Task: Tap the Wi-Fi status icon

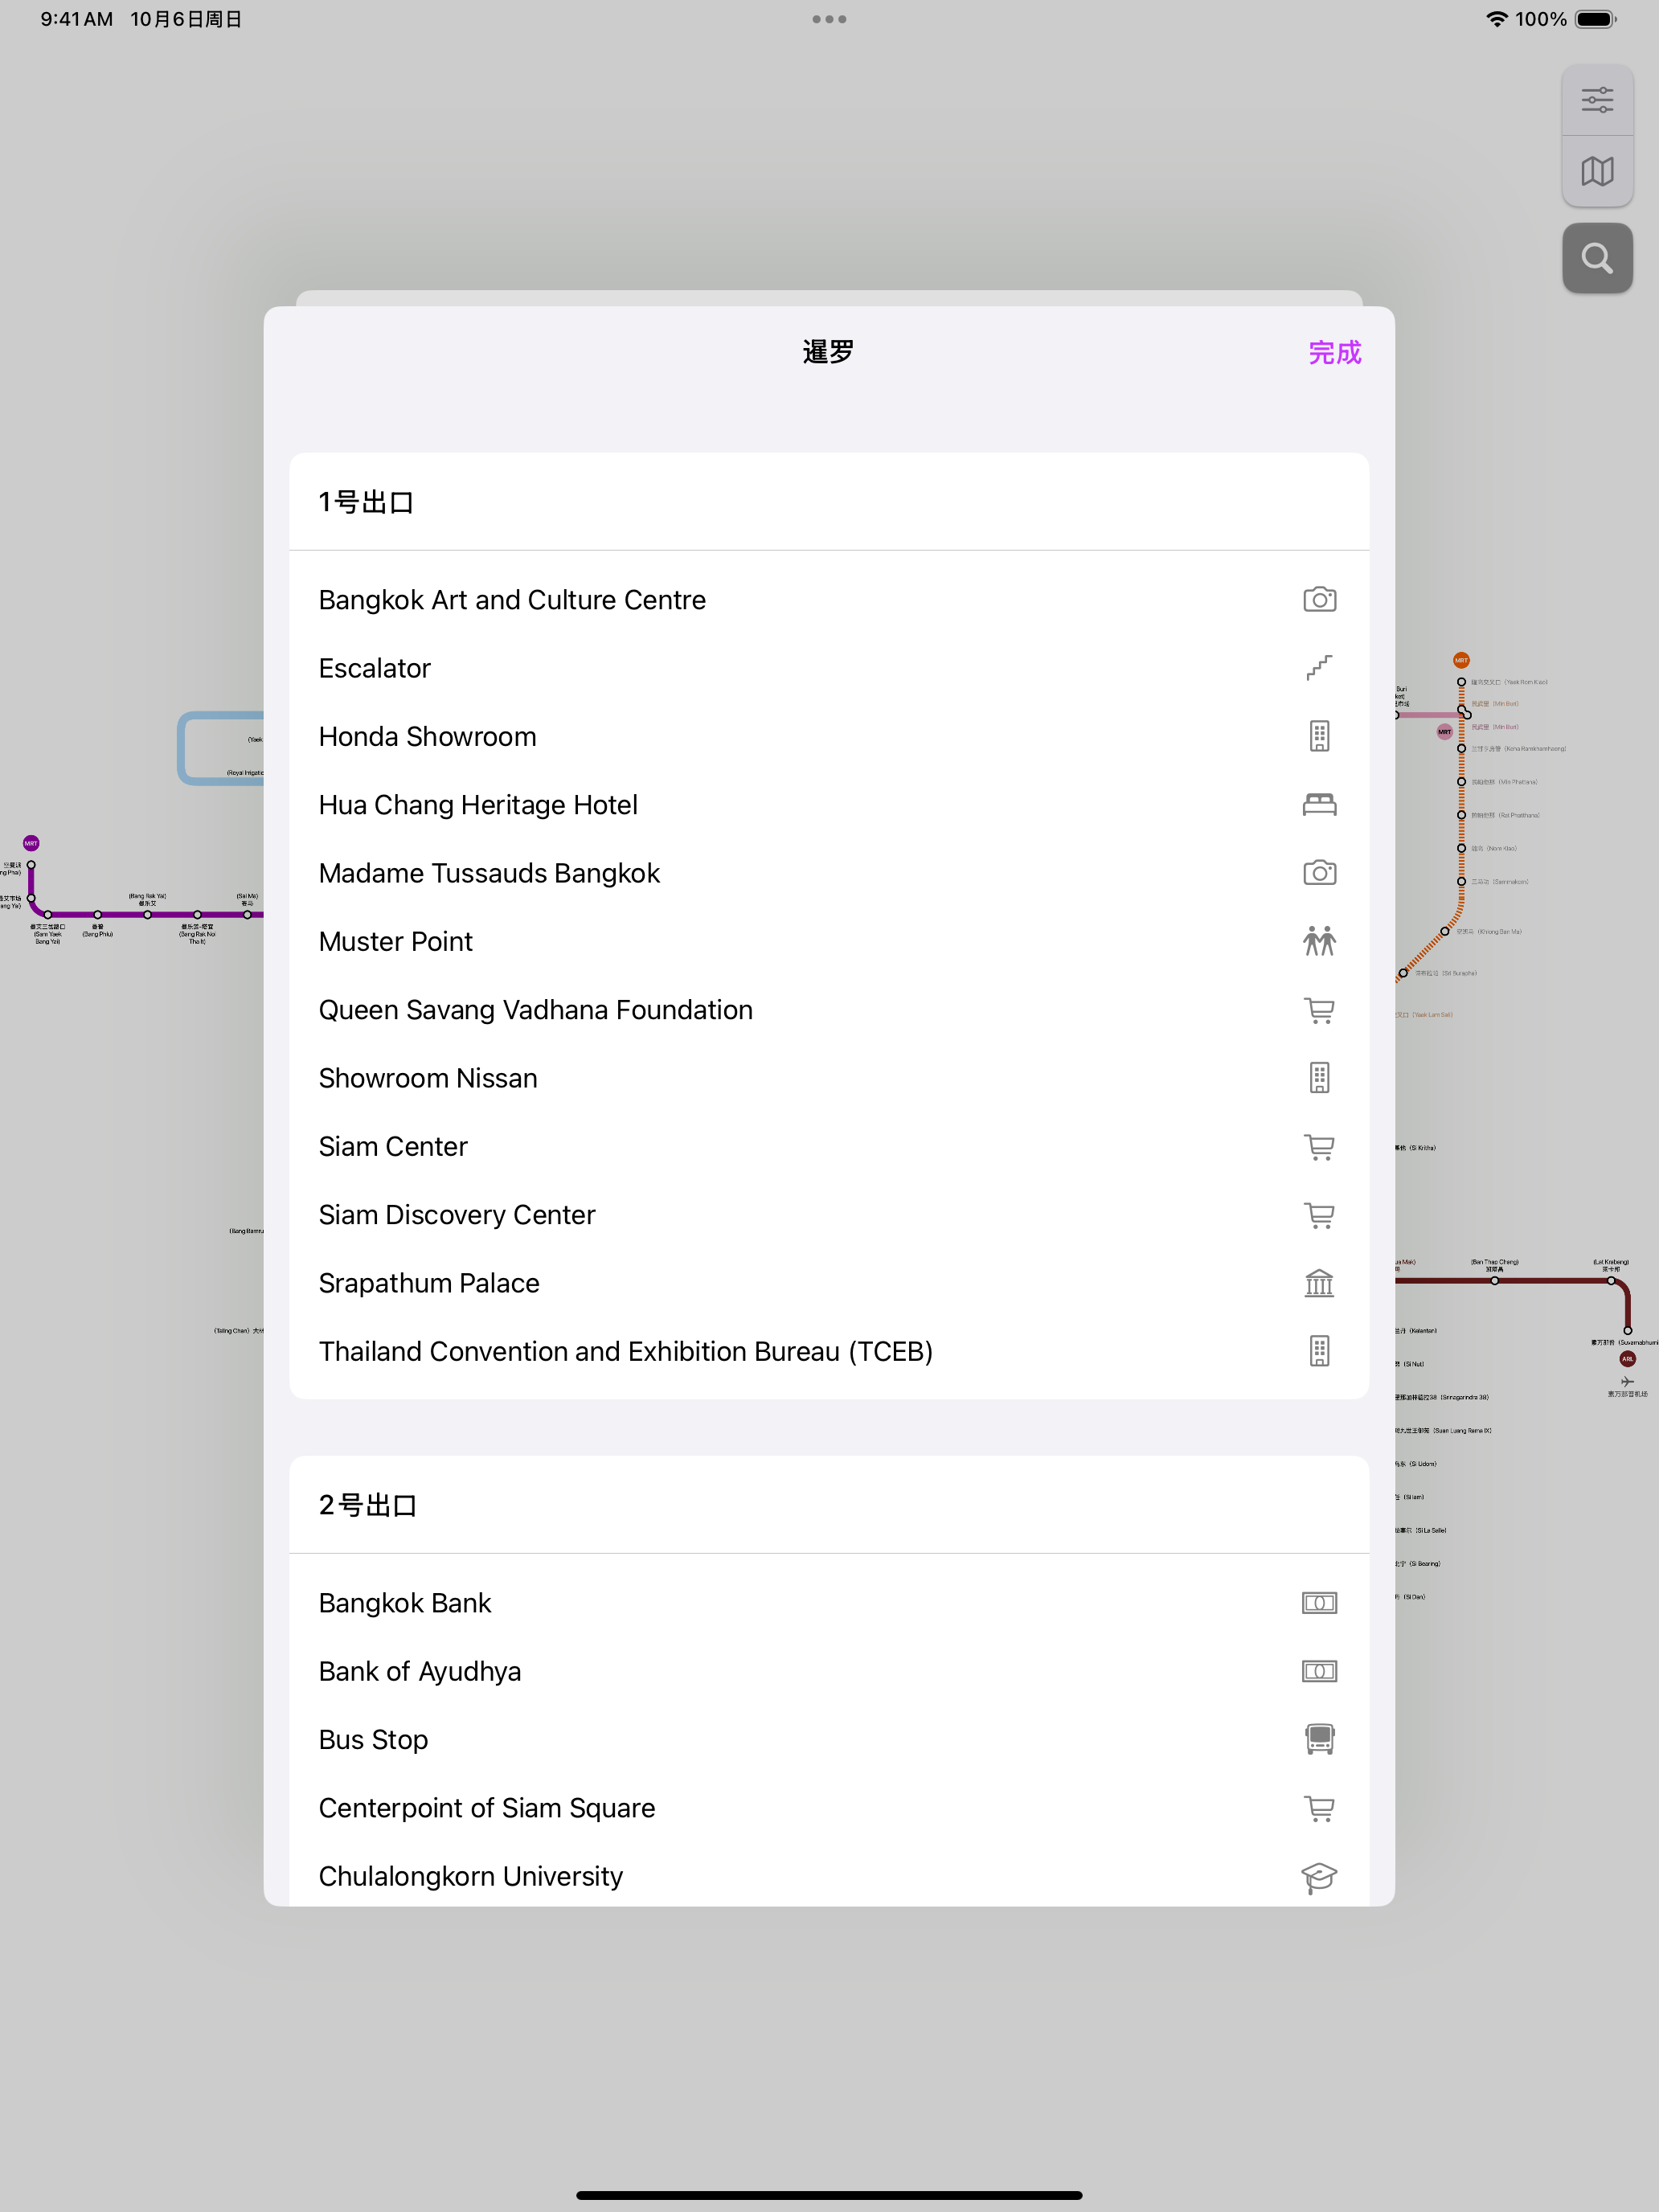Action: coord(1496,19)
